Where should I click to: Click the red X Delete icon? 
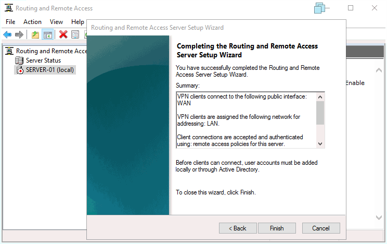pyautogui.click(x=63, y=34)
